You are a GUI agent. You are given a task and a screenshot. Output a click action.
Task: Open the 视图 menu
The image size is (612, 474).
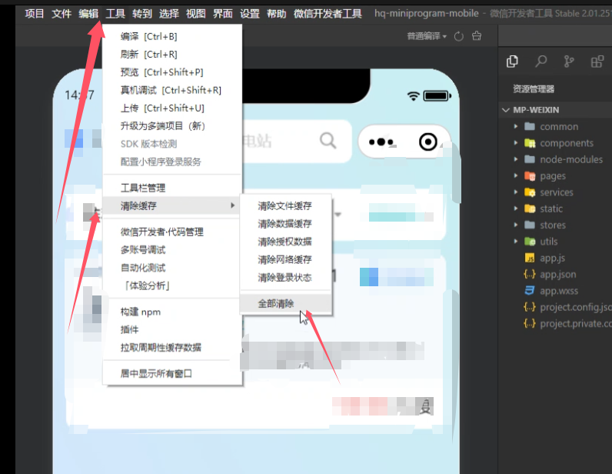point(196,14)
